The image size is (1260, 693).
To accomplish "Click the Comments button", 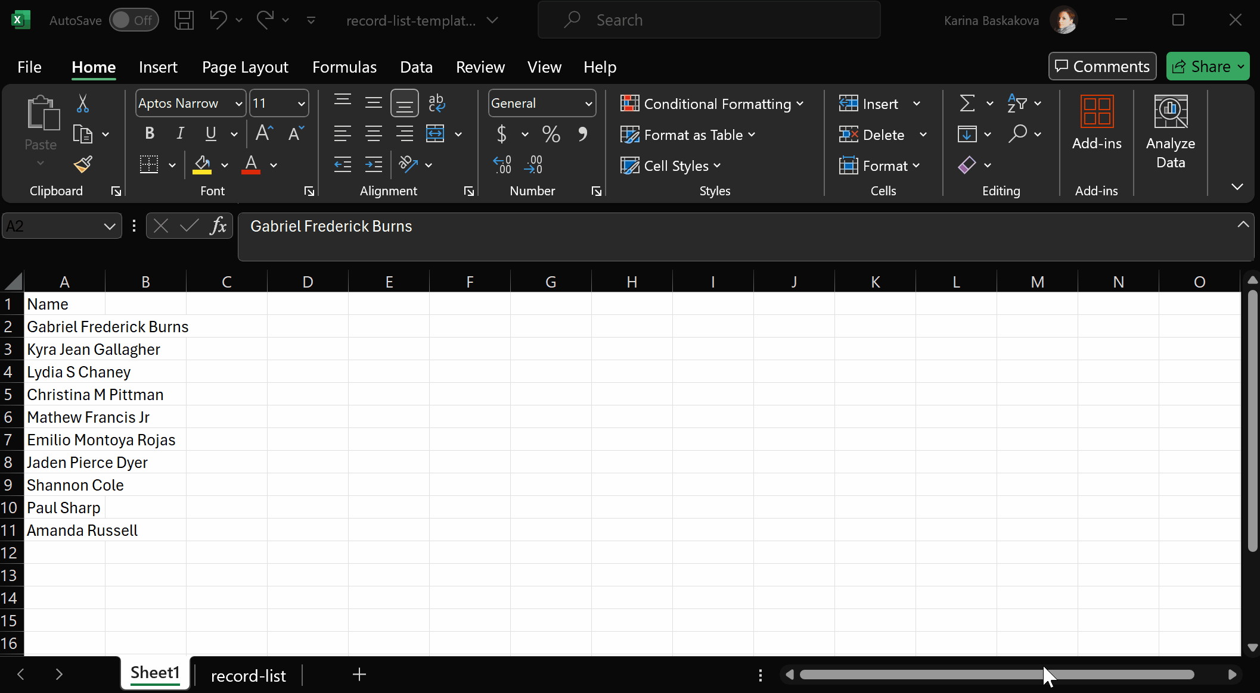I will tap(1102, 66).
